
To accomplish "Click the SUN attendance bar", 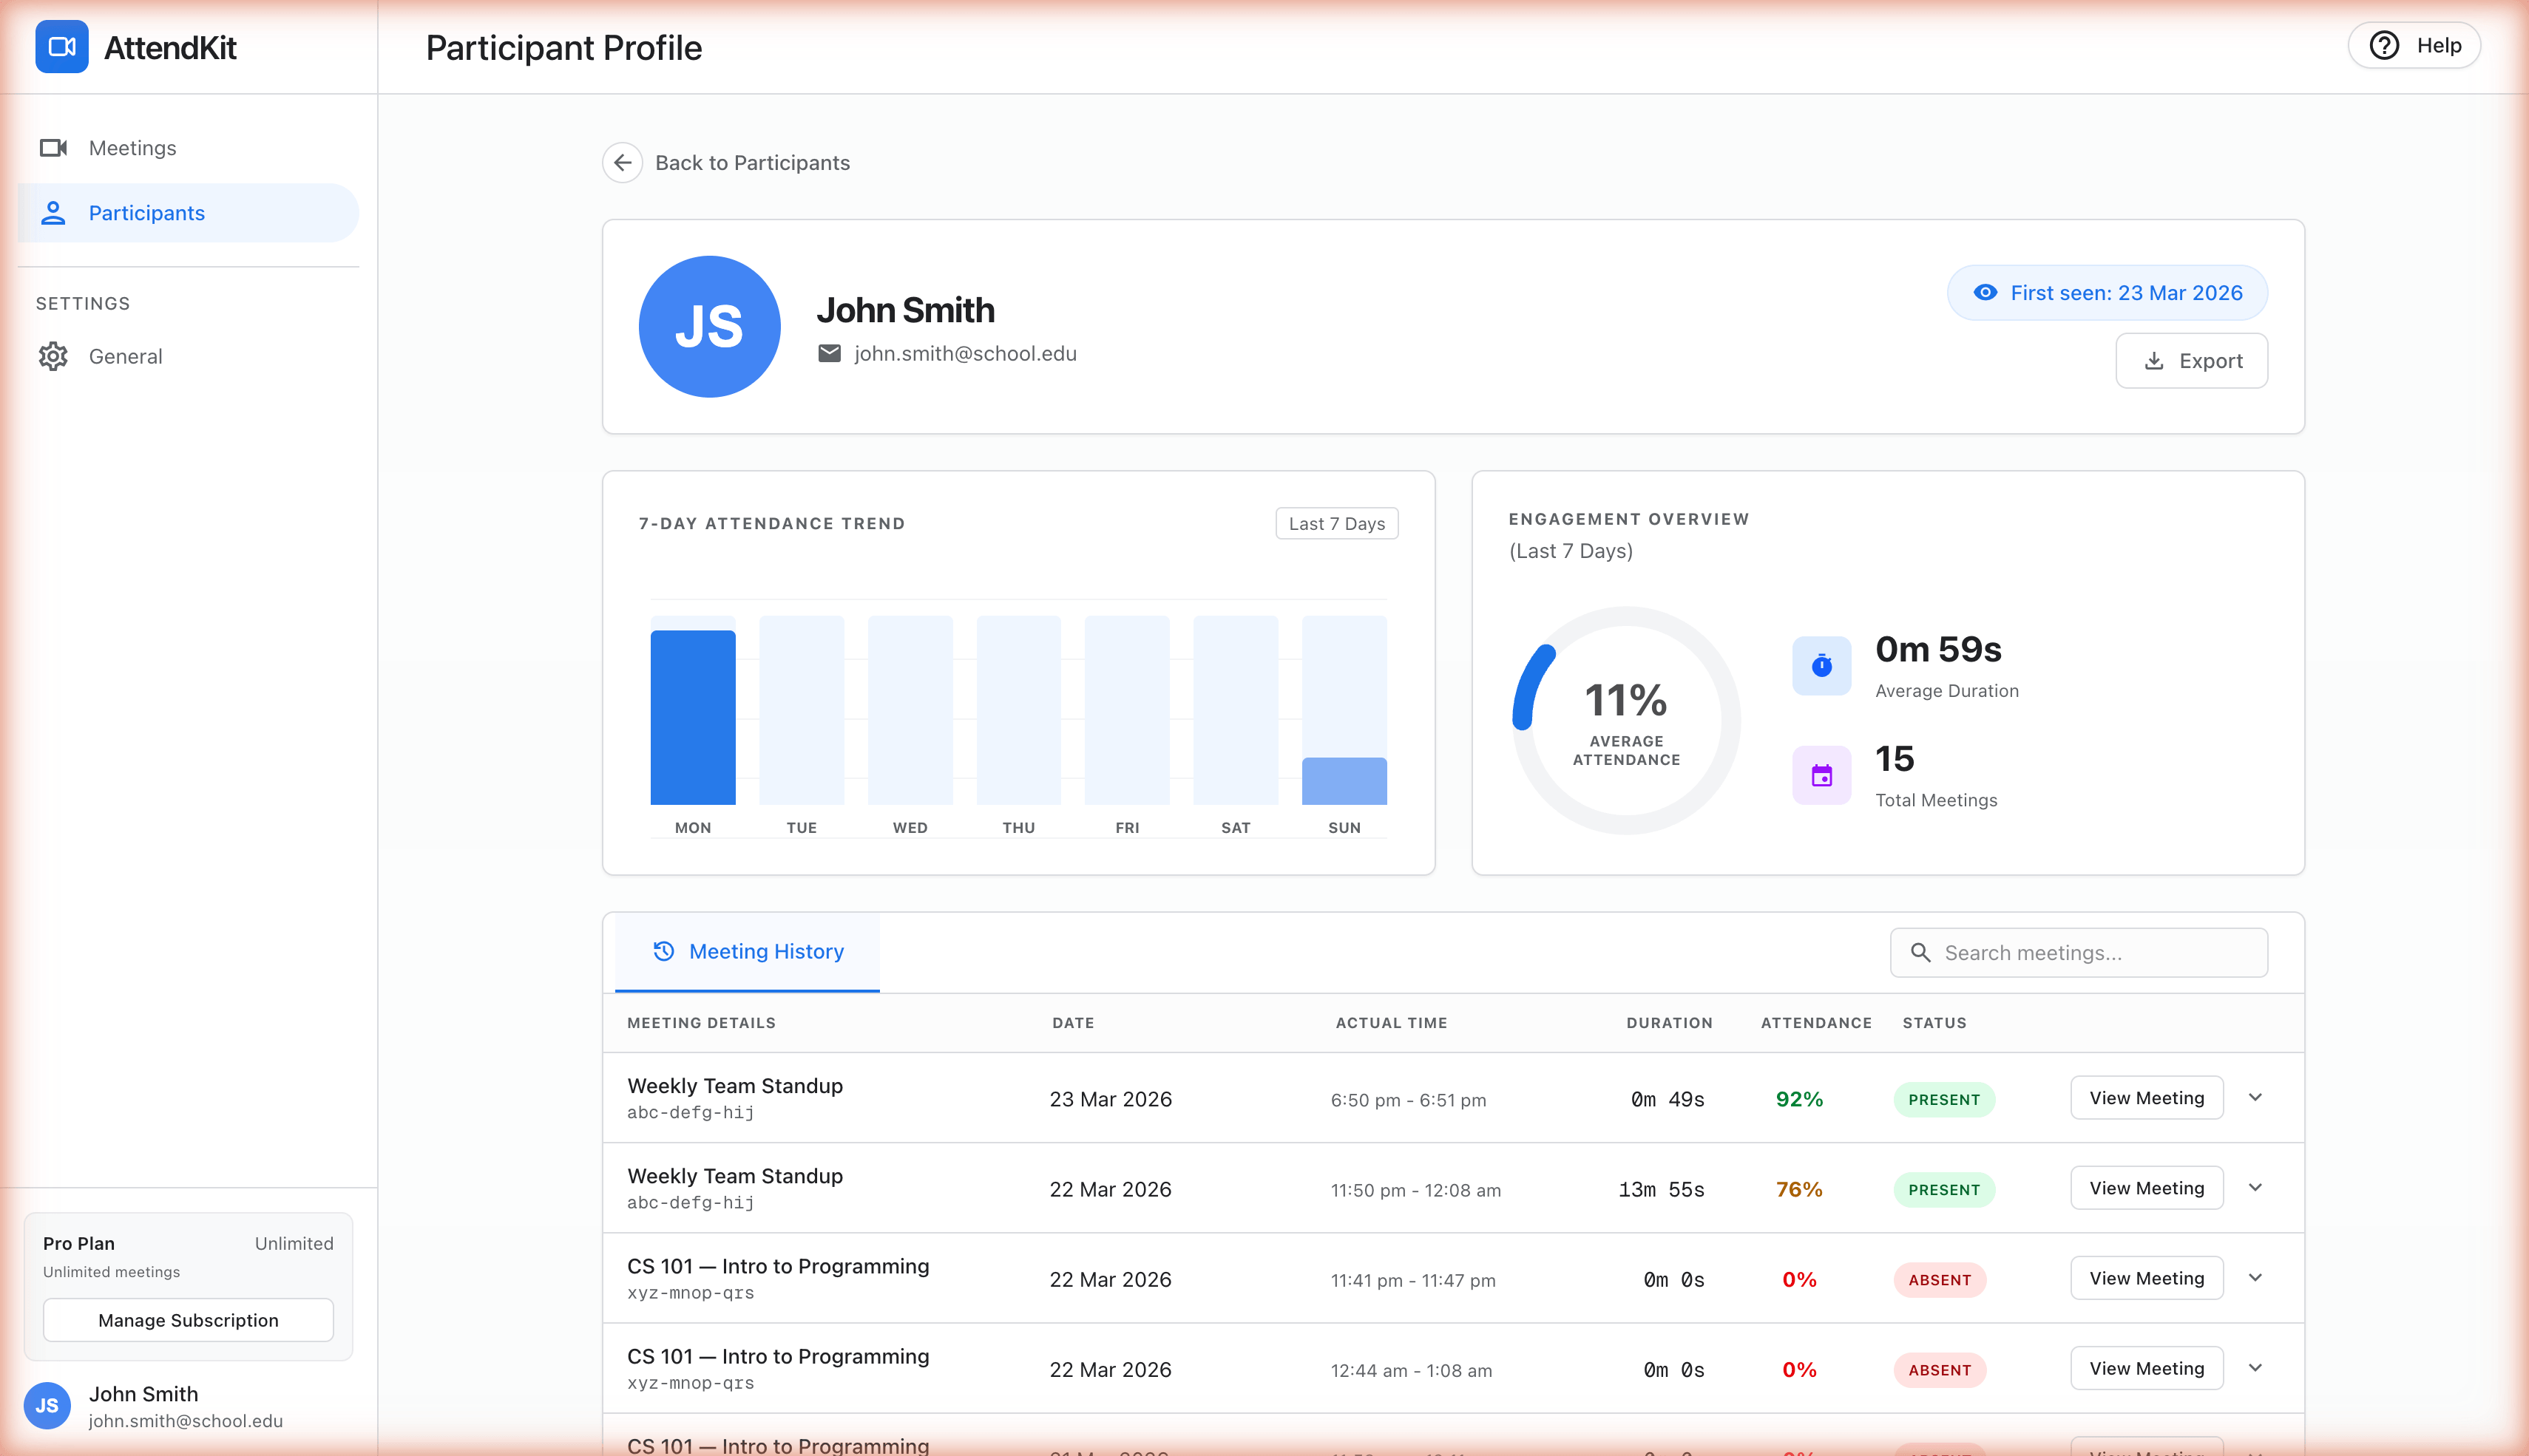I will click(x=1344, y=781).
